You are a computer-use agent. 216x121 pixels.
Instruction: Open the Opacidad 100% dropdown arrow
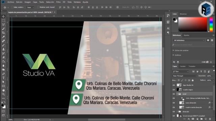[213, 76]
